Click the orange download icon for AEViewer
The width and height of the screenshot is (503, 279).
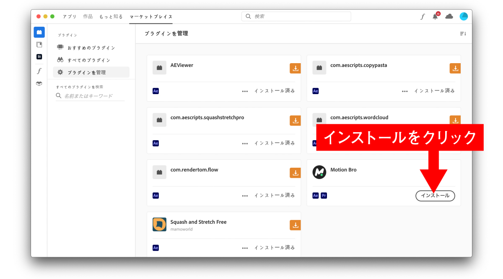[x=295, y=69]
